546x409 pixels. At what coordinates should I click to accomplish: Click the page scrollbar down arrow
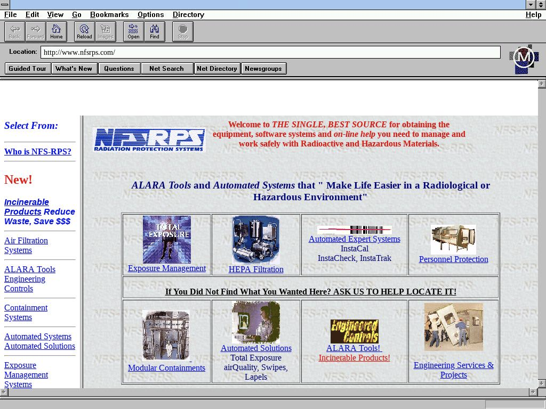(542, 383)
